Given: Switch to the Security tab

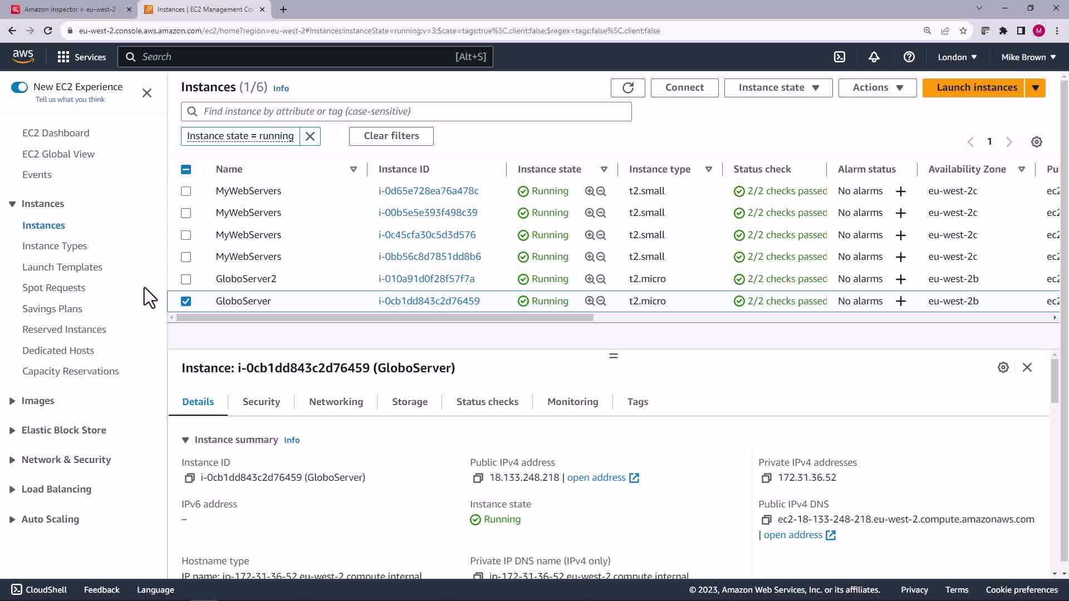Looking at the screenshot, I should (261, 402).
